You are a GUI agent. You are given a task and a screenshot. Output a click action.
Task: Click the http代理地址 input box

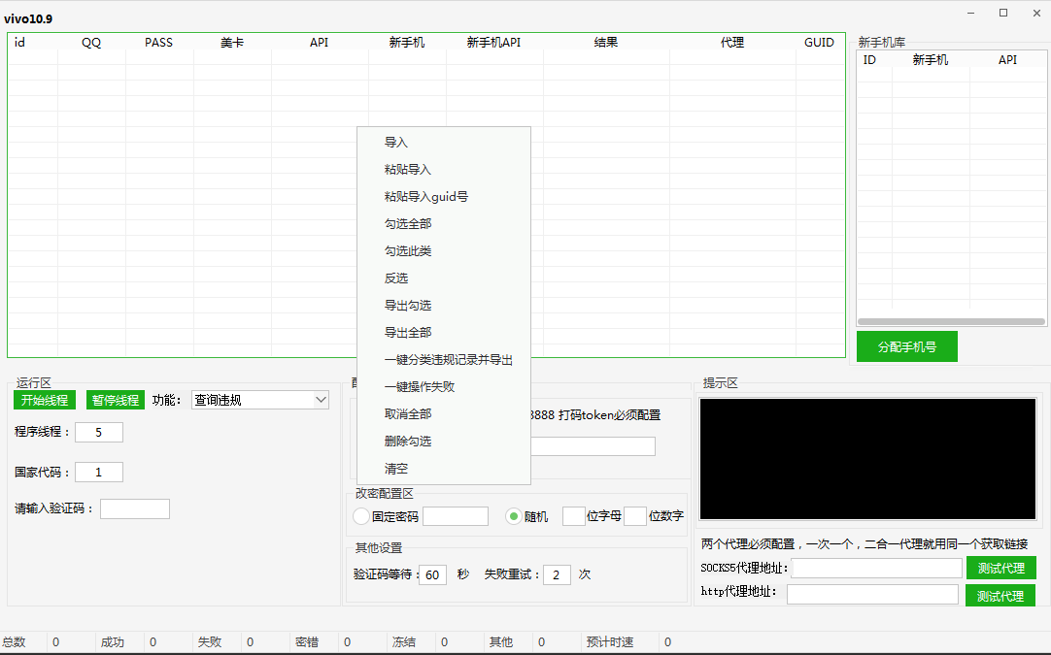[x=872, y=594]
